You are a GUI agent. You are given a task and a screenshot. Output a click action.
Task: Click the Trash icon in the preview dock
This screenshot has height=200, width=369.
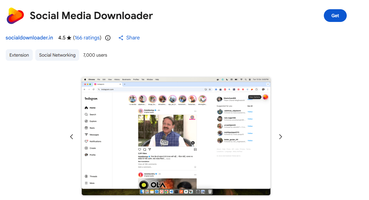pyautogui.click(x=210, y=192)
